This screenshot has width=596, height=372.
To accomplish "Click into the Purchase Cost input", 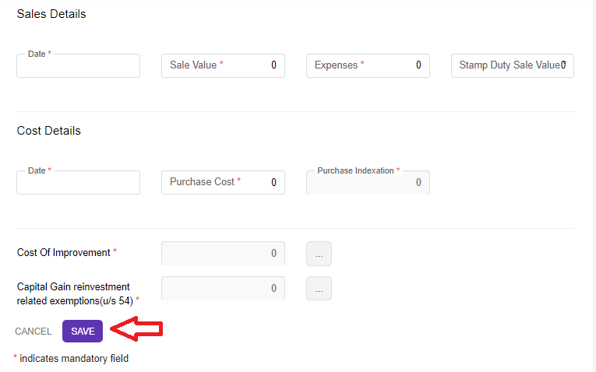I will coord(223,182).
